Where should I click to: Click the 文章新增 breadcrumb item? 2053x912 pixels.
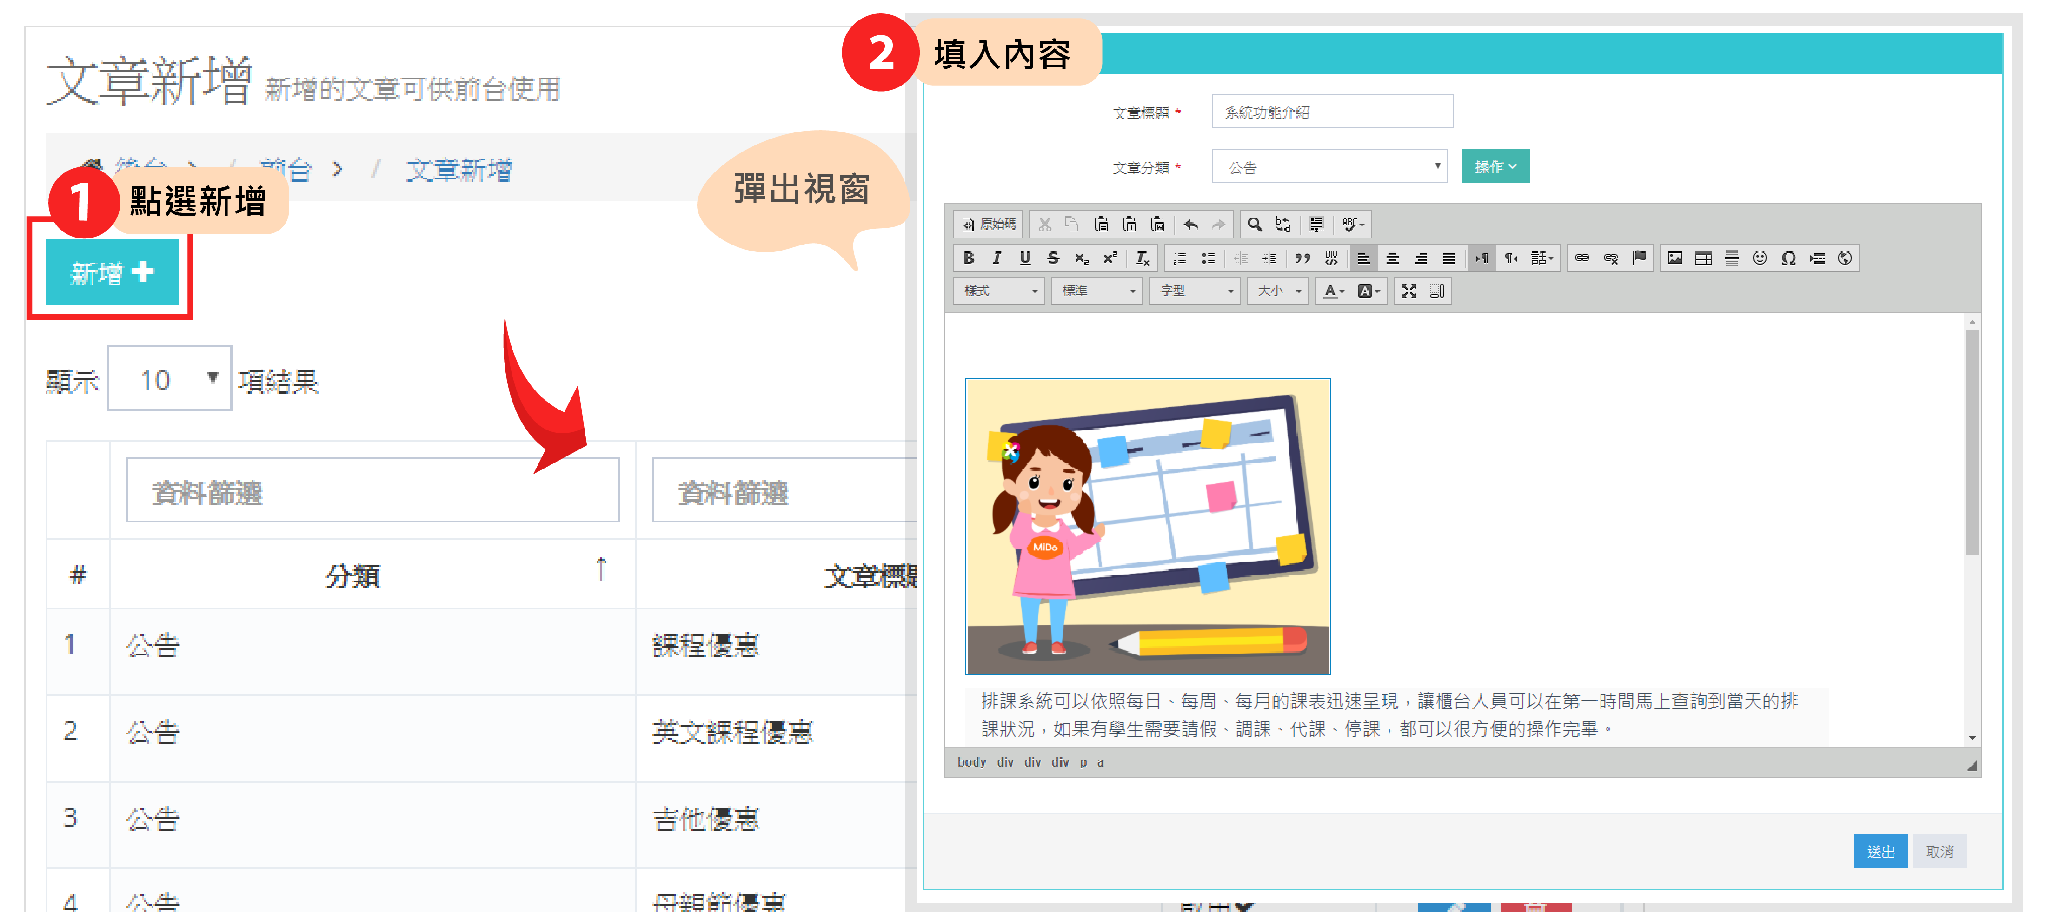click(x=458, y=170)
